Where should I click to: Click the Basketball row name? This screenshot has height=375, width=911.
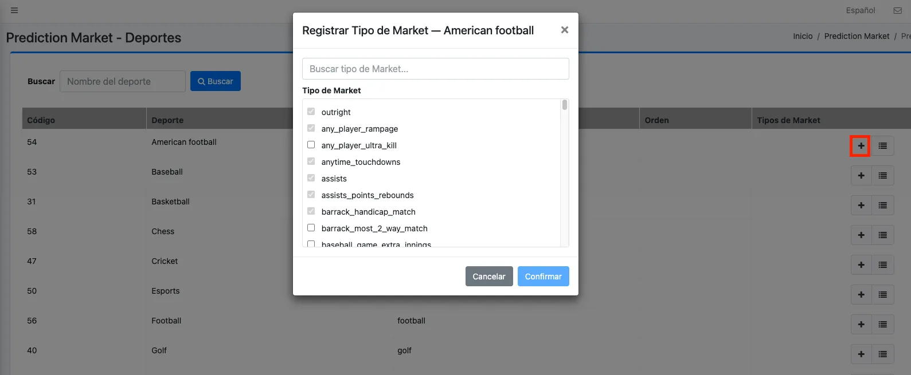[170, 202]
